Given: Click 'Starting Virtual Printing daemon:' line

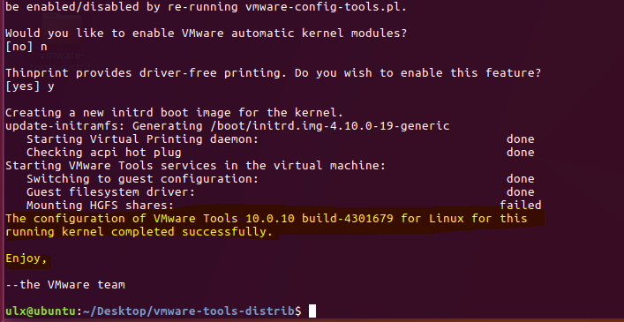Looking at the screenshot, I should 142,139.
